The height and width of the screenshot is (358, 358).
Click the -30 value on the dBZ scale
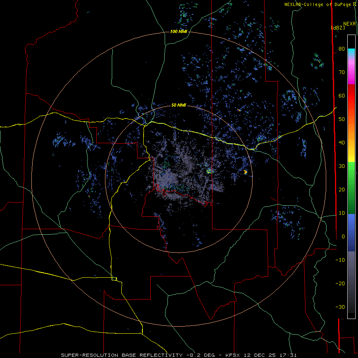[340, 307]
